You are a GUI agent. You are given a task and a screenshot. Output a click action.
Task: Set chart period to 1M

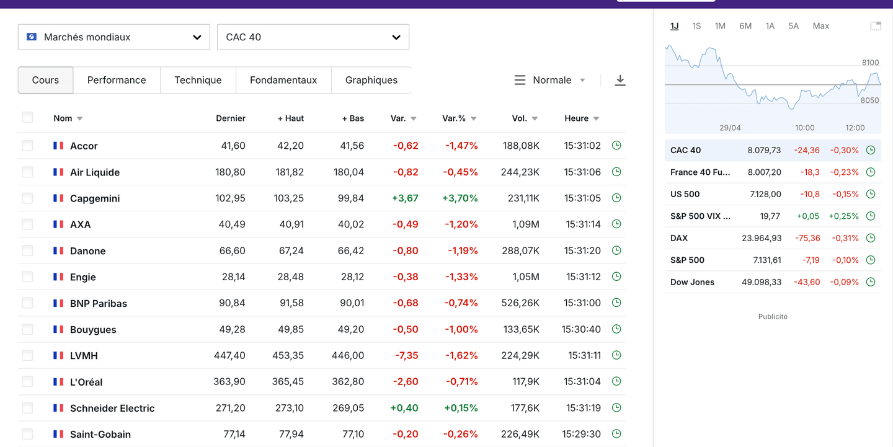720,26
